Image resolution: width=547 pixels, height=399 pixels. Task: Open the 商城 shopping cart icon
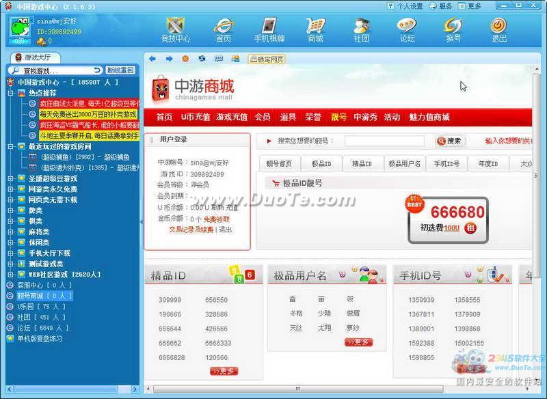coord(315,31)
